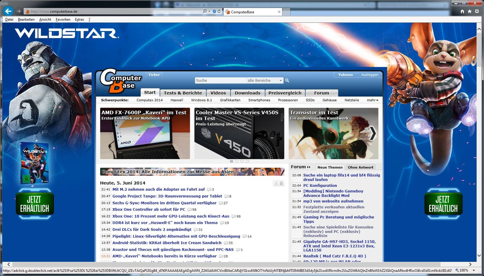Open browser tools gear icon
Image resolution: width=484 pixels, height=276 pixels.
point(477,12)
